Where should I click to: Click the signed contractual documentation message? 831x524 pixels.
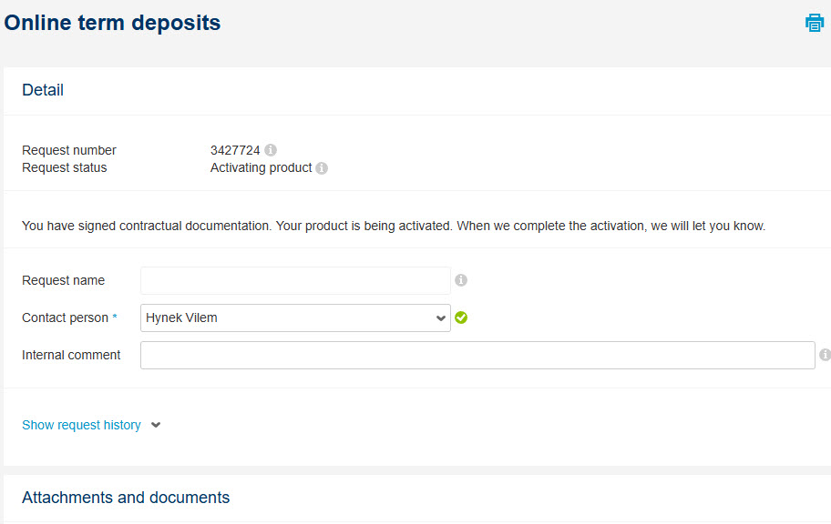(x=394, y=226)
